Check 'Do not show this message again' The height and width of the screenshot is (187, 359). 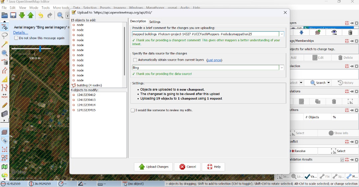pyautogui.click(x=16, y=38)
